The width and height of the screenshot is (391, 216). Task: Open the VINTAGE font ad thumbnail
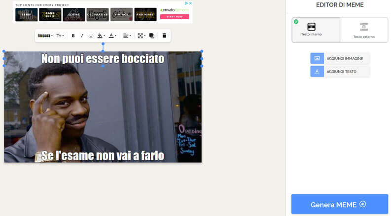tap(121, 14)
